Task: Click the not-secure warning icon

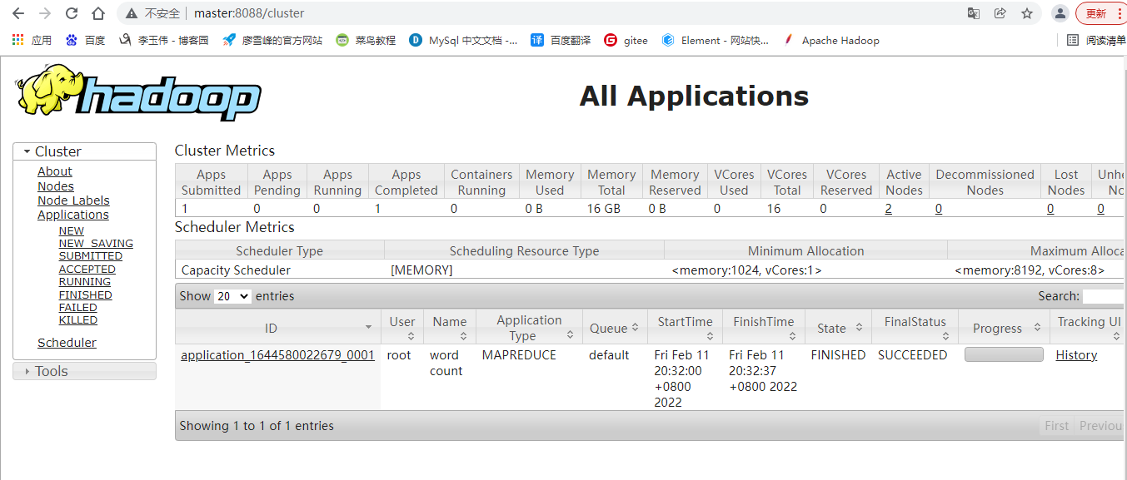Action: pyautogui.click(x=132, y=13)
